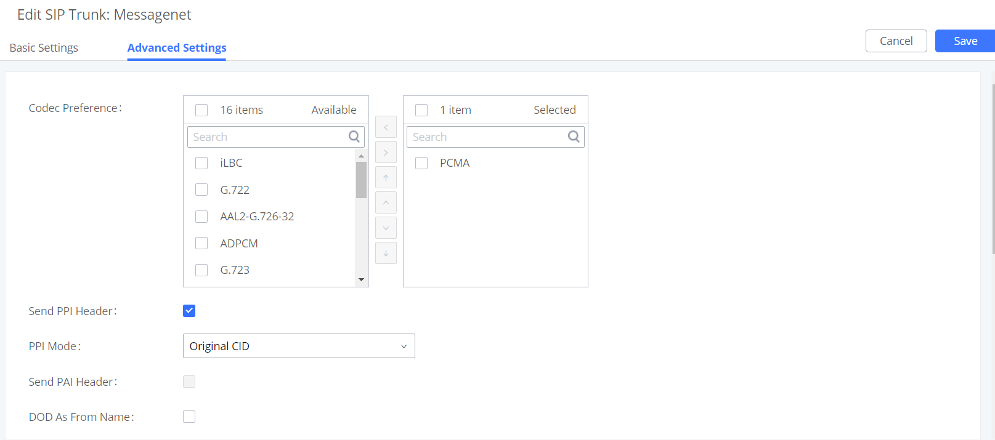Uncheck the Send PPI Header checkbox
The image size is (995, 440).
click(189, 311)
